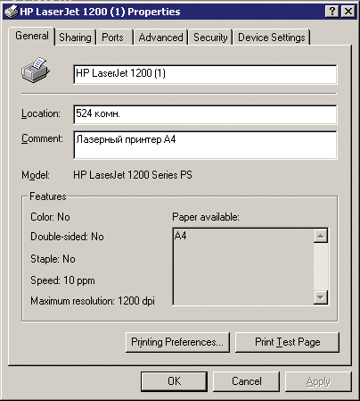Click paper list scroll down arrow
This screenshot has width=360, height=401.
click(321, 297)
